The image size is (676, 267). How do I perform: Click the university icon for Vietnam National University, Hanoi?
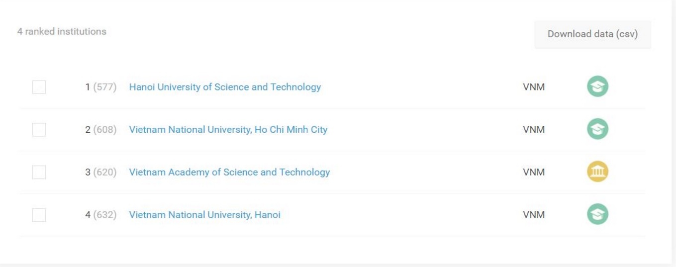pyautogui.click(x=597, y=215)
